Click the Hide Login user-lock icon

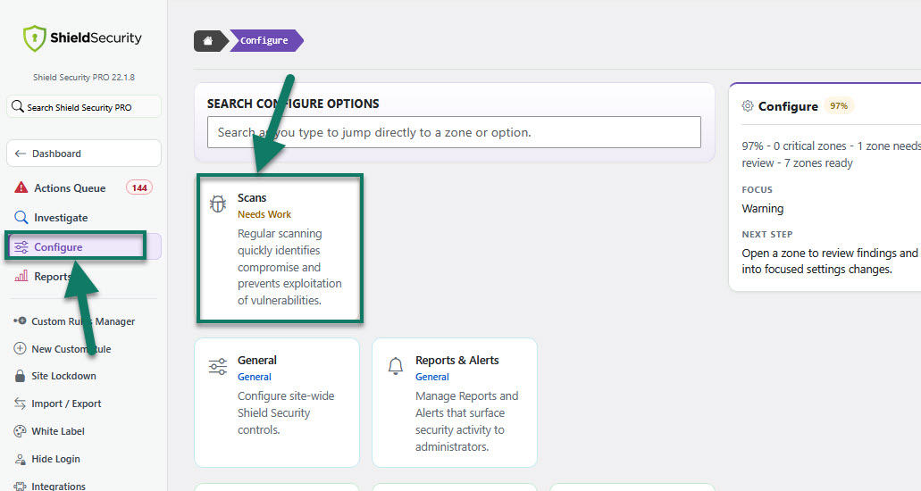pyautogui.click(x=20, y=459)
